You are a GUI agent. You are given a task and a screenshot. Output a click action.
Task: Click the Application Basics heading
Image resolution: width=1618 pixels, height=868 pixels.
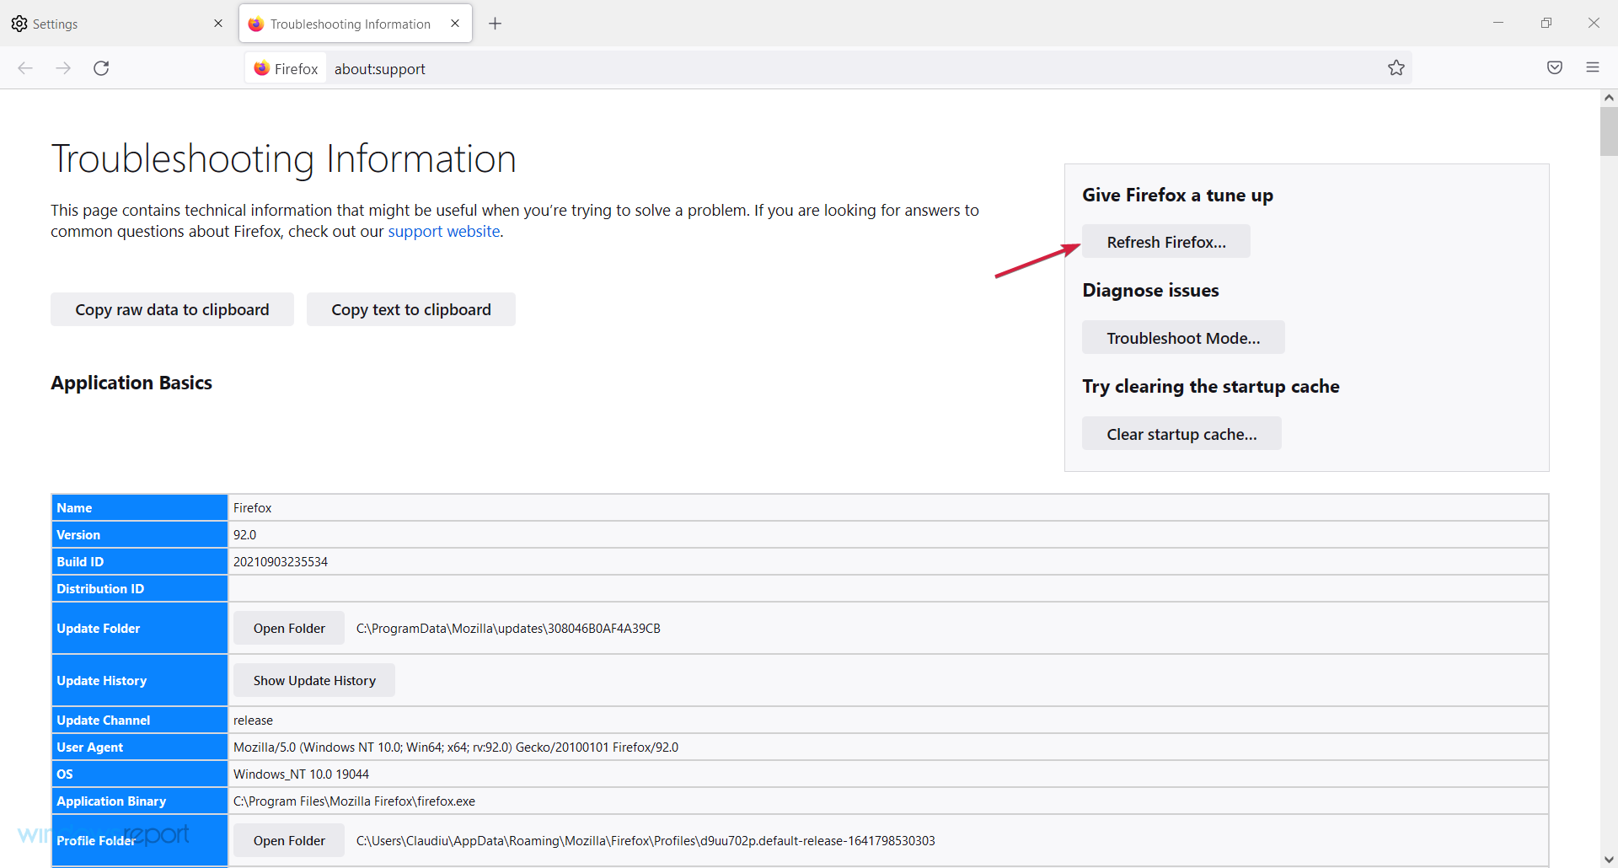pyautogui.click(x=131, y=383)
